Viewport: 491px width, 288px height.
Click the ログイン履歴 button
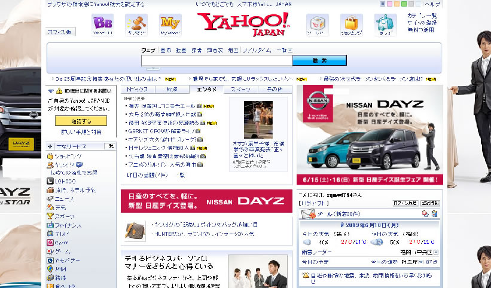tap(405, 203)
